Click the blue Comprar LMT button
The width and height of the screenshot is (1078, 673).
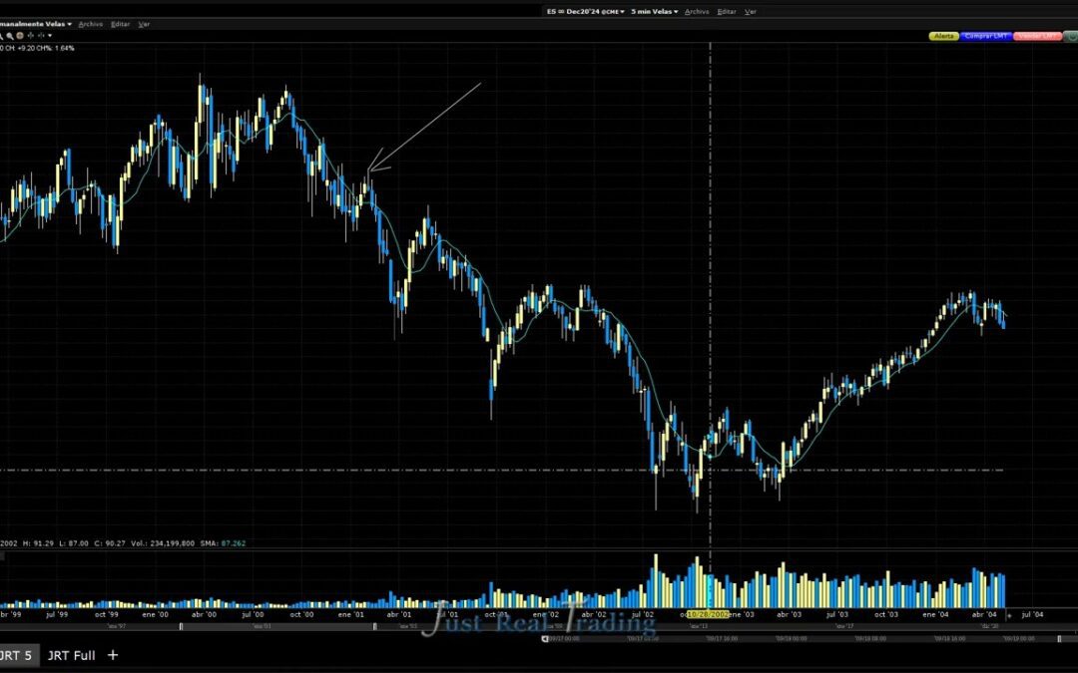click(x=986, y=36)
